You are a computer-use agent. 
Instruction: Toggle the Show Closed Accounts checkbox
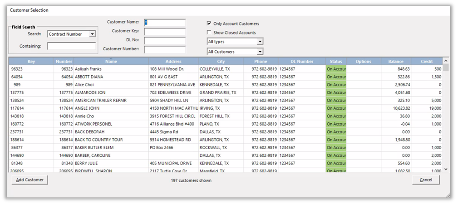(x=209, y=33)
